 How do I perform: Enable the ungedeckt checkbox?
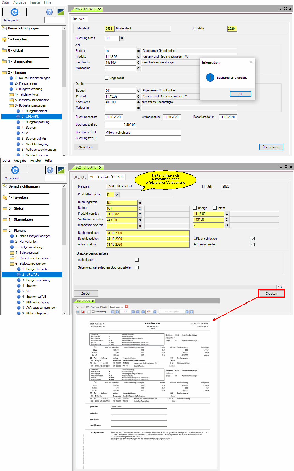coord(107,78)
